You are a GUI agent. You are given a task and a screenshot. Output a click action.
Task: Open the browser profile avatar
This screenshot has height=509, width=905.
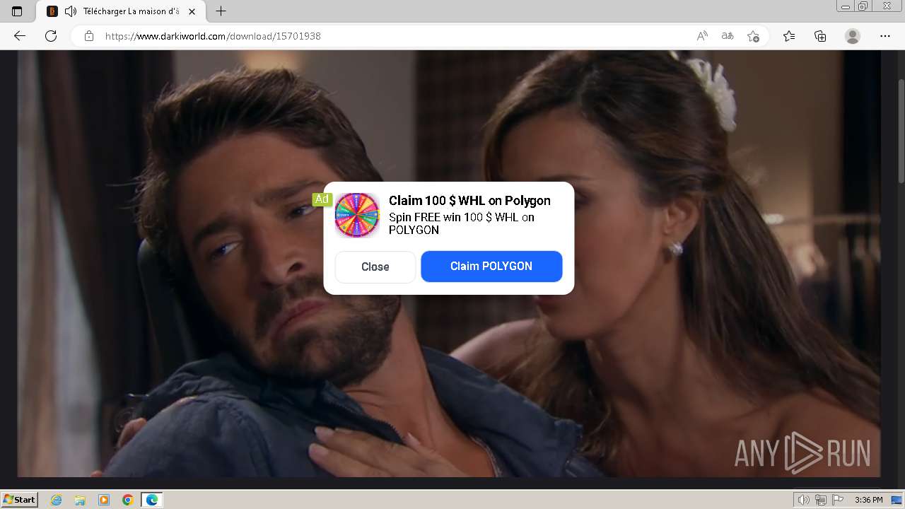(x=853, y=36)
